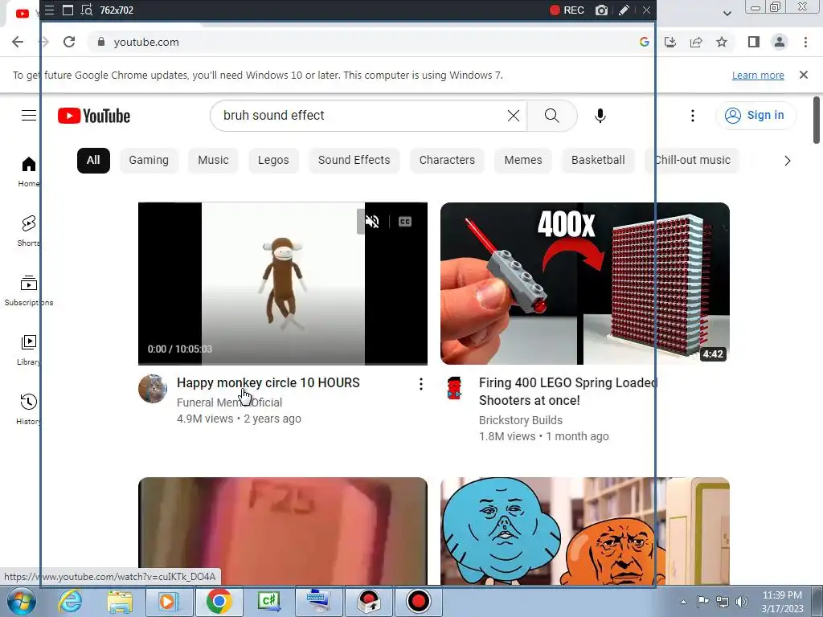This screenshot has width=823, height=617.
Task: Click the Google icon in address bar
Action: (x=644, y=42)
